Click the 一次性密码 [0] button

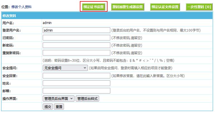(x=199, y=7)
